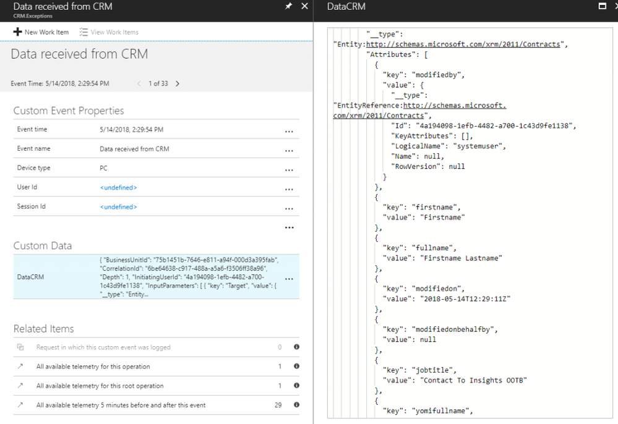Click the "RowVersion": null line in JSON
The height and width of the screenshot is (424, 618).
point(427,166)
